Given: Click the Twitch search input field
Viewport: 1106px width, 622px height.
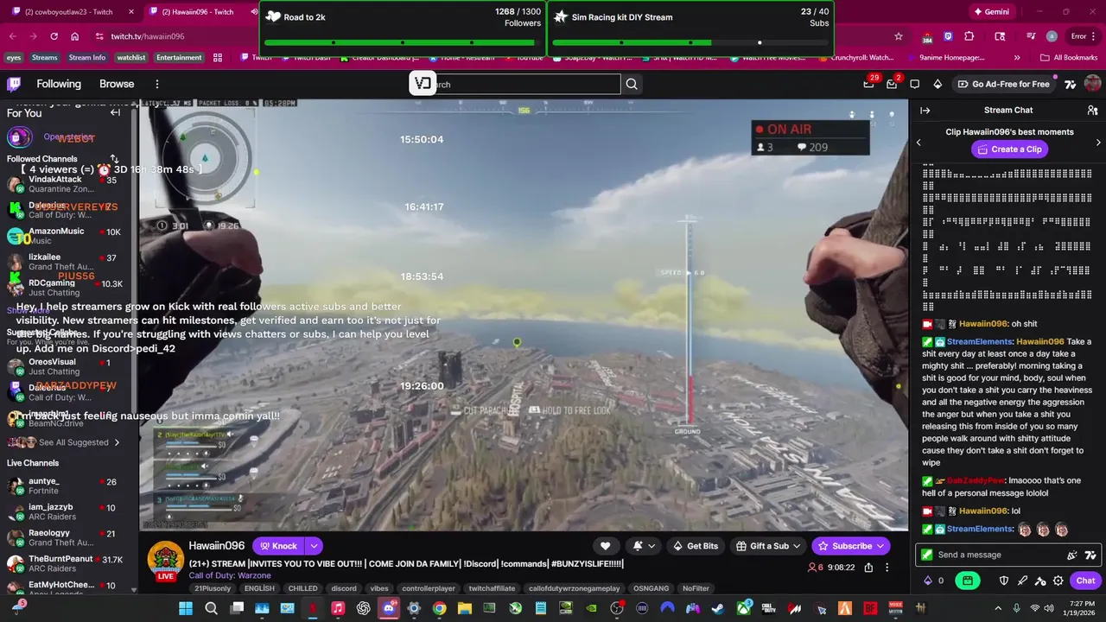Looking at the screenshot, I should pyautogui.click(x=527, y=84).
